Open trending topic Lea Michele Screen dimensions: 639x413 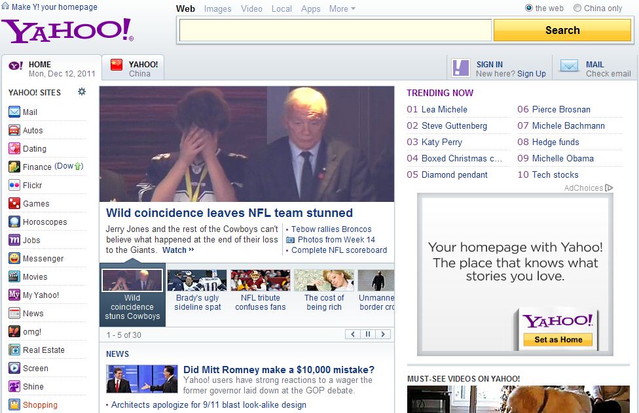pos(444,109)
